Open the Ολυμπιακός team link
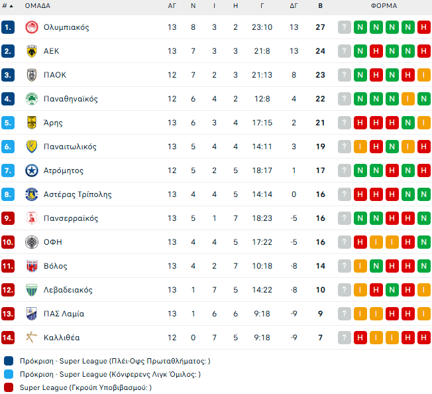432x394 pixels. [66, 27]
